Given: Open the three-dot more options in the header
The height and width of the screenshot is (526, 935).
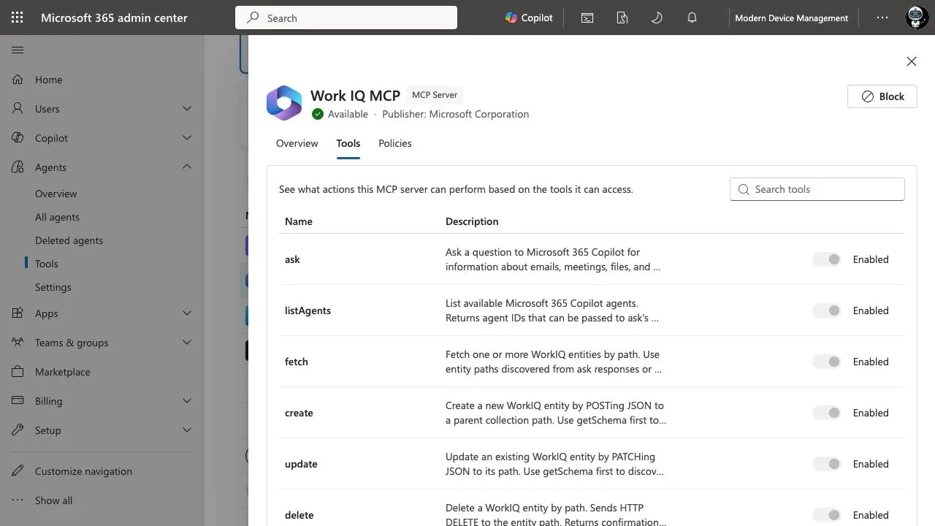Looking at the screenshot, I should click(882, 18).
